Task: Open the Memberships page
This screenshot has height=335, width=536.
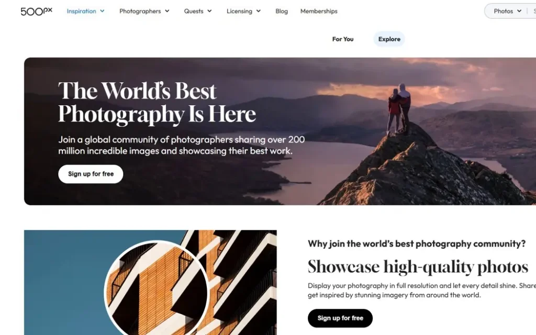Action: click(319, 12)
